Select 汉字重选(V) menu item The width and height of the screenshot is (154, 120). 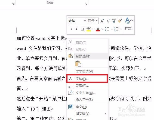(x=88, y=72)
